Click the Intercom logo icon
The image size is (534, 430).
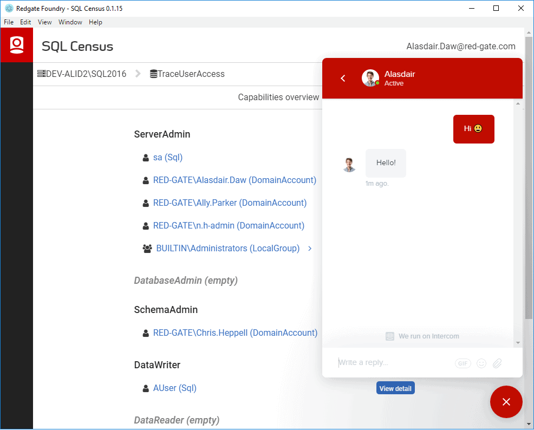tap(389, 336)
